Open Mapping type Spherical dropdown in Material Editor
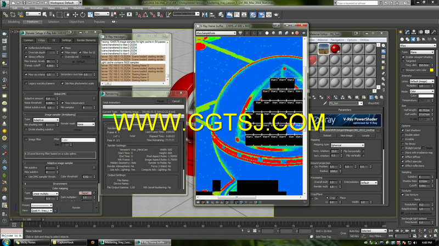 pos(347,145)
